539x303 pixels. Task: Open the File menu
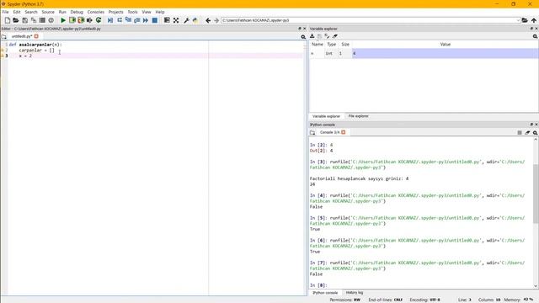pos(6,12)
